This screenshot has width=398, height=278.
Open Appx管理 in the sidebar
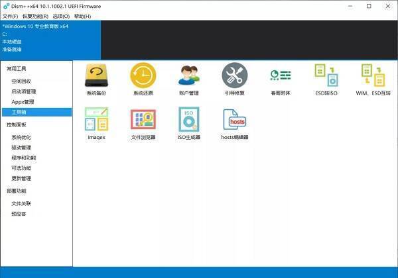click(23, 102)
